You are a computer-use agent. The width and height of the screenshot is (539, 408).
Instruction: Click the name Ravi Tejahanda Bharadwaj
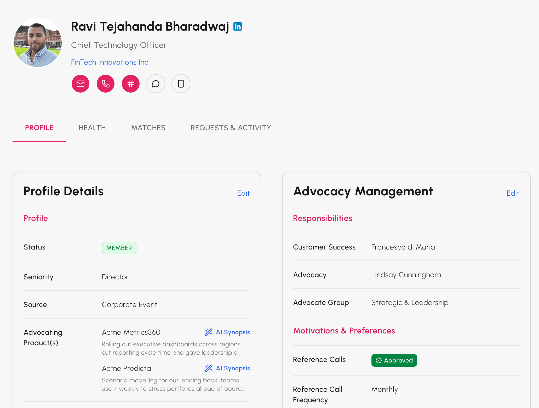pyautogui.click(x=150, y=26)
